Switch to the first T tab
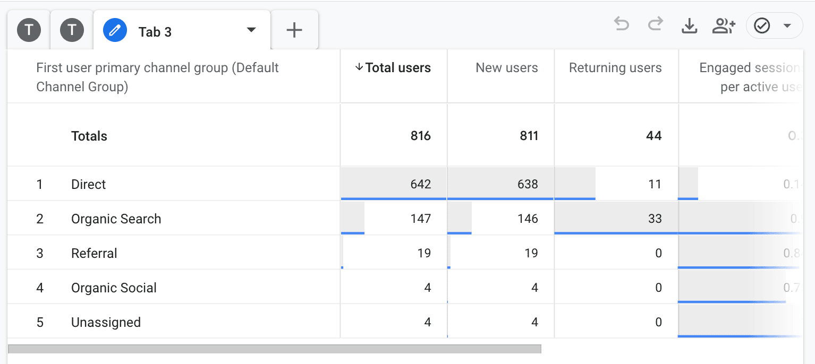Viewport: 815px width, 364px height. point(29,30)
